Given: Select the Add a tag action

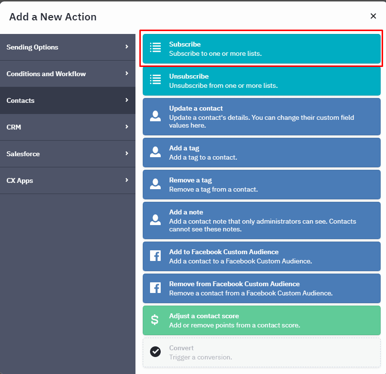Looking at the screenshot, I should click(262, 152).
